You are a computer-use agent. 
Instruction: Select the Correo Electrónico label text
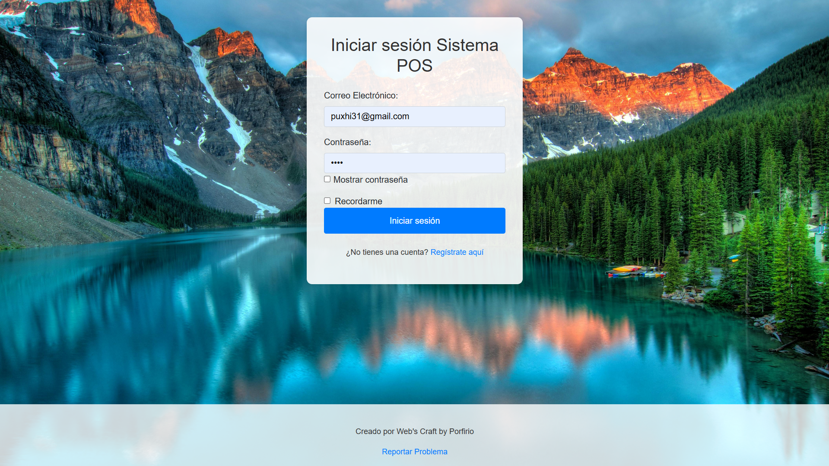[361, 95]
